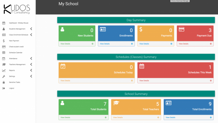Click the arrow circle icon on New Students card
The width and height of the screenshot is (218, 123).
click(x=92, y=44)
